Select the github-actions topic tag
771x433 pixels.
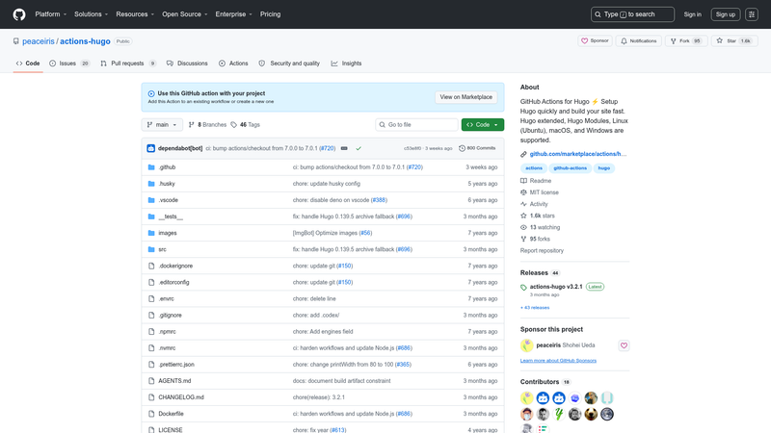tap(570, 167)
